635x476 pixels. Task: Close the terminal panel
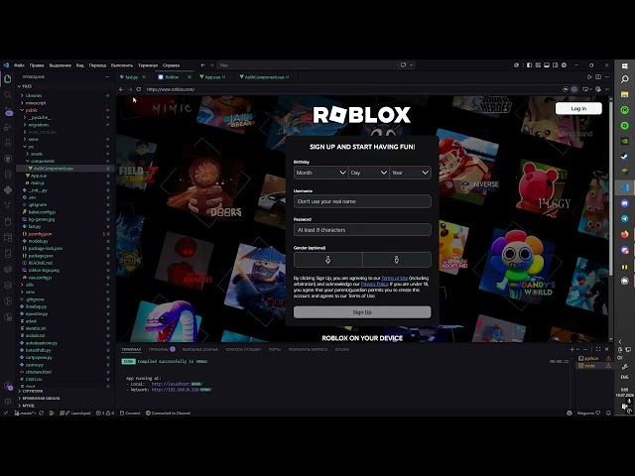(606, 349)
